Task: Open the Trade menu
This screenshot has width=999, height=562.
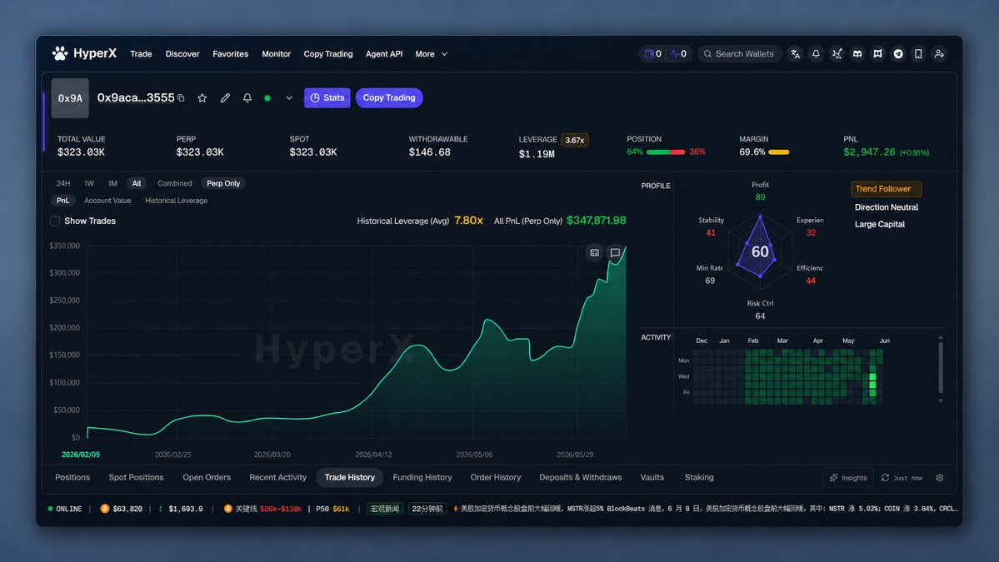Action: pyautogui.click(x=141, y=54)
